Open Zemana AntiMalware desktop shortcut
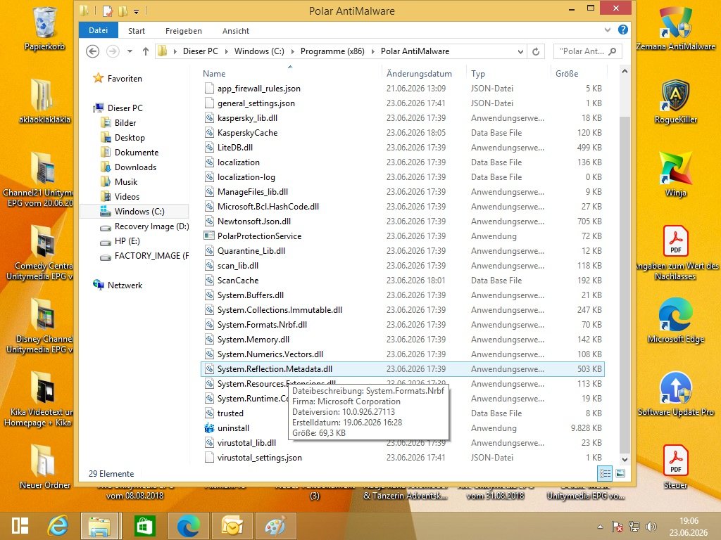 coord(675,27)
